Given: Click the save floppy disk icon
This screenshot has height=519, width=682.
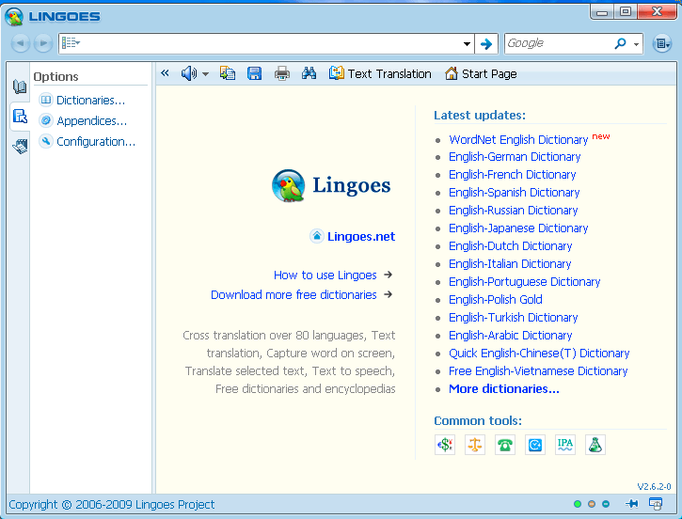Looking at the screenshot, I should pyautogui.click(x=254, y=73).
